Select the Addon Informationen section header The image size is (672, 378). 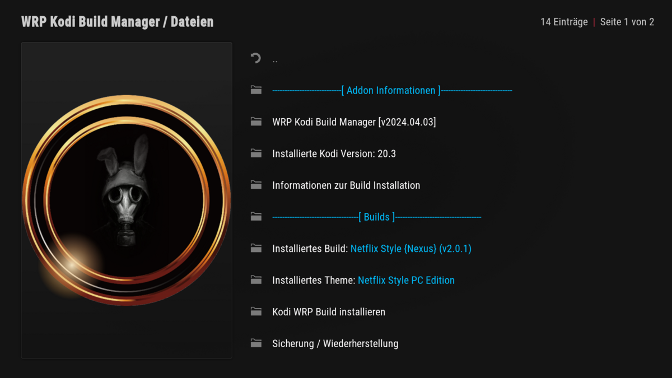(391, 91)
